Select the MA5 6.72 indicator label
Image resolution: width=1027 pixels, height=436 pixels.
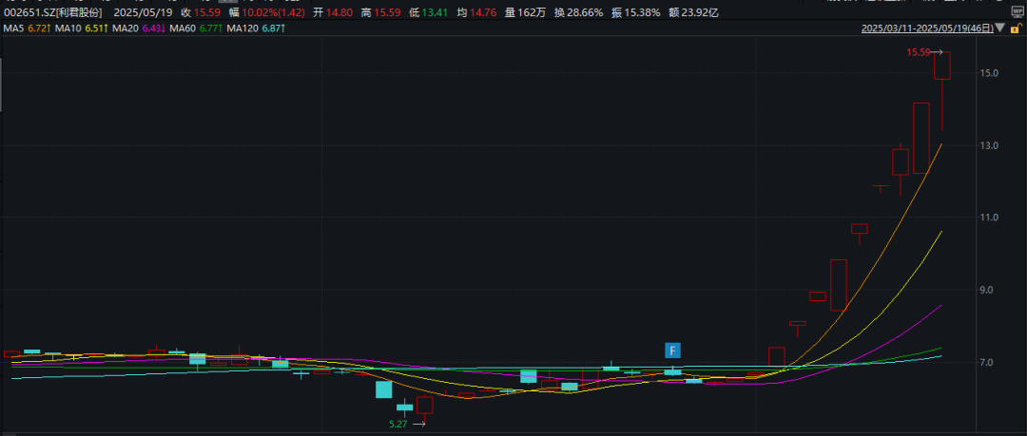point(27,28)
